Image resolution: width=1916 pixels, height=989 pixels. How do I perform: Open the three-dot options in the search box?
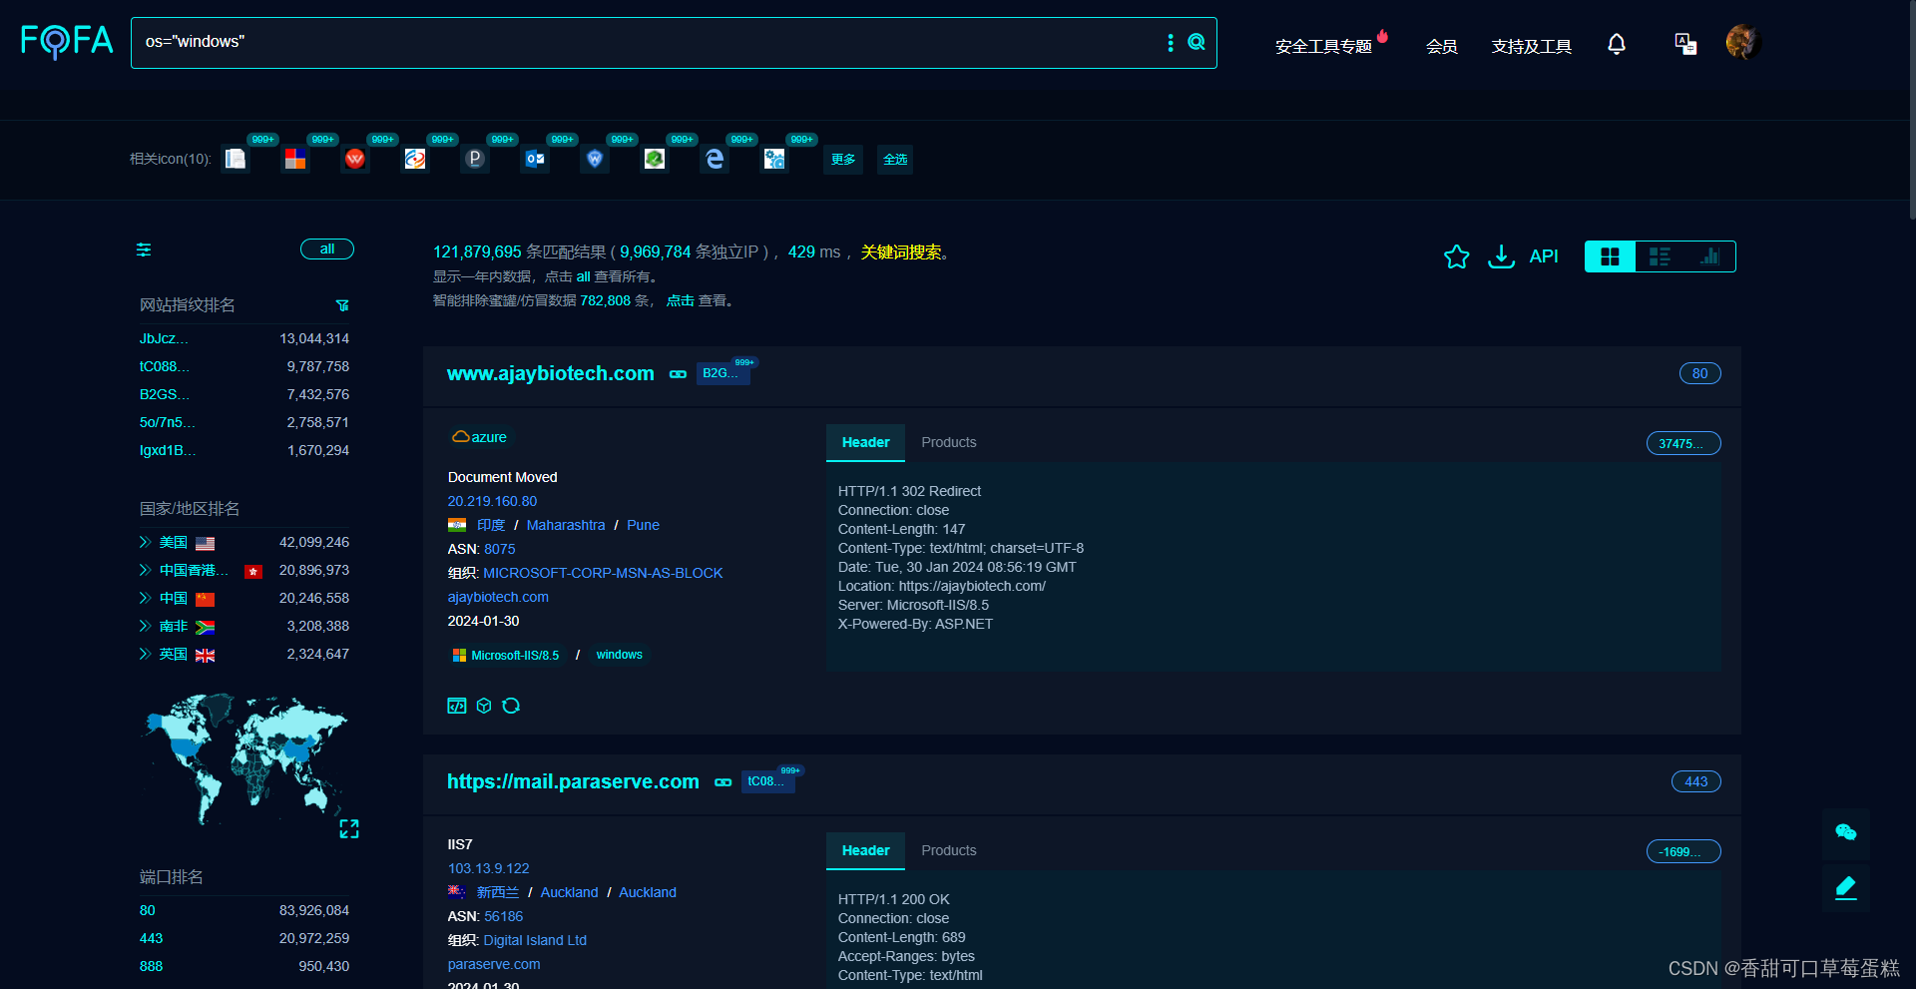[1171, 42]
